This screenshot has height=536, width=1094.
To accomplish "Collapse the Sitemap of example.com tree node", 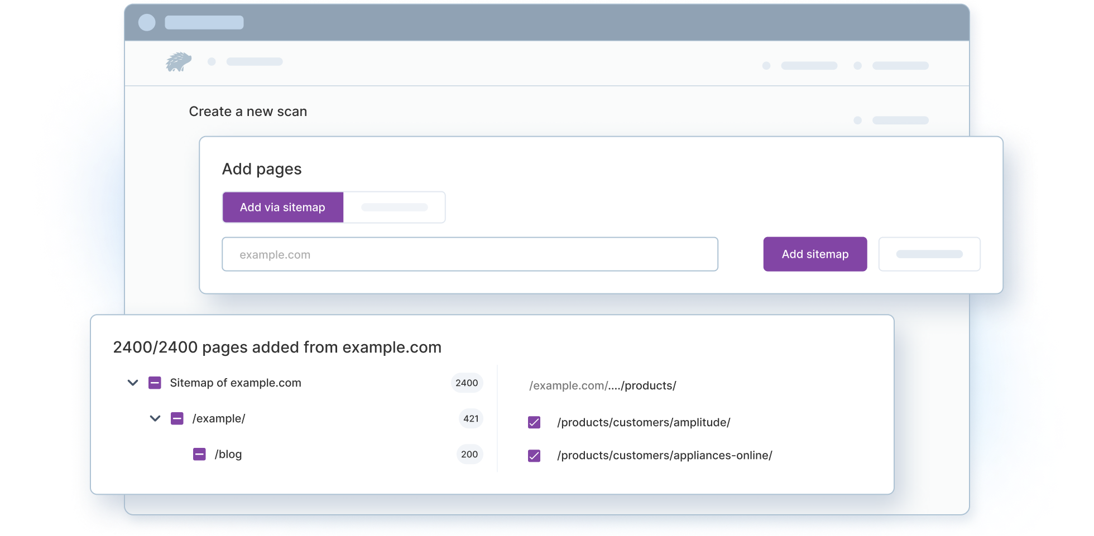I will (133, 383).
